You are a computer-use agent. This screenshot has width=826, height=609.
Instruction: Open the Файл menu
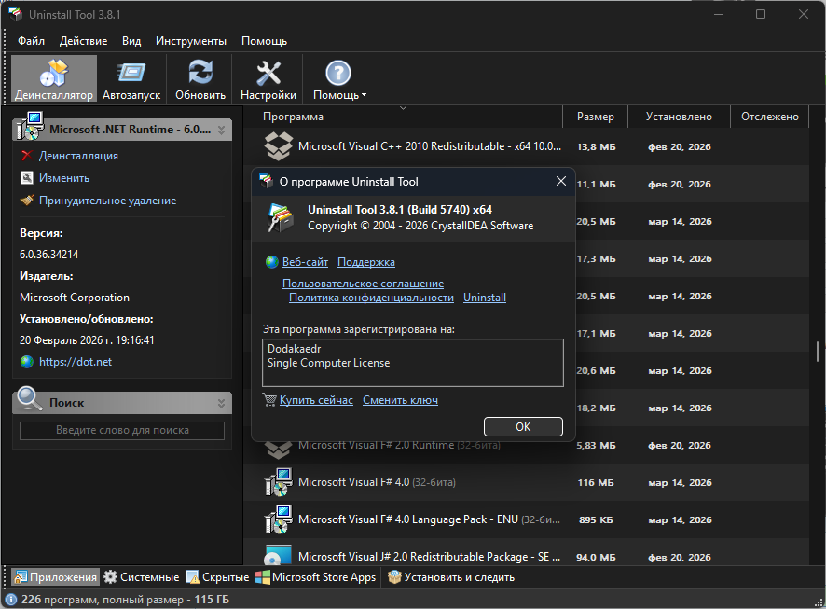tap(31, 41)
